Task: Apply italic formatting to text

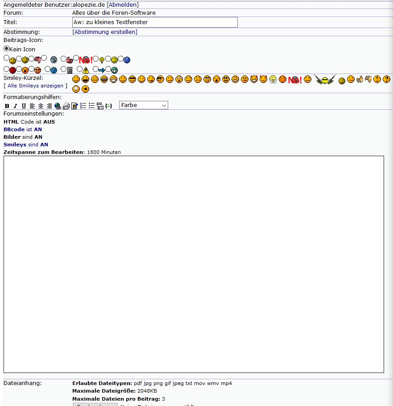Action: click(x=15, y=106)
